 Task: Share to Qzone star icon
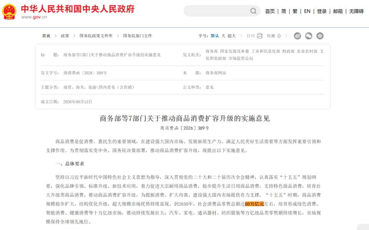(x=320, y=36)
